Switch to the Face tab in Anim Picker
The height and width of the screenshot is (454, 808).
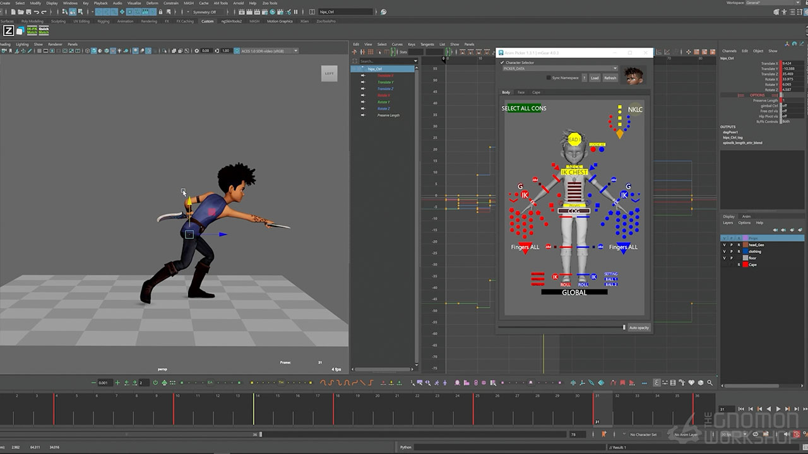521,93
